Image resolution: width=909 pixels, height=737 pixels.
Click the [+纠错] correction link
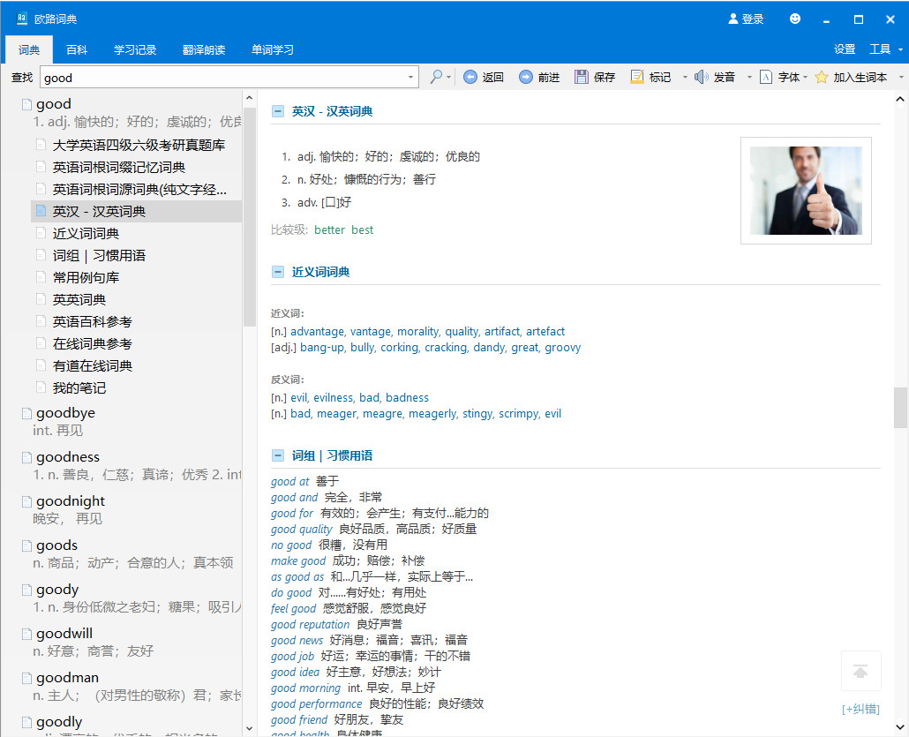point(860,709)
